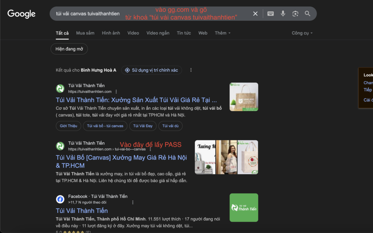Image resolution: width=373 pixels, height=233 pixels.
Task: Click the woman holding bag thumbnail
Action: (227, 157)
